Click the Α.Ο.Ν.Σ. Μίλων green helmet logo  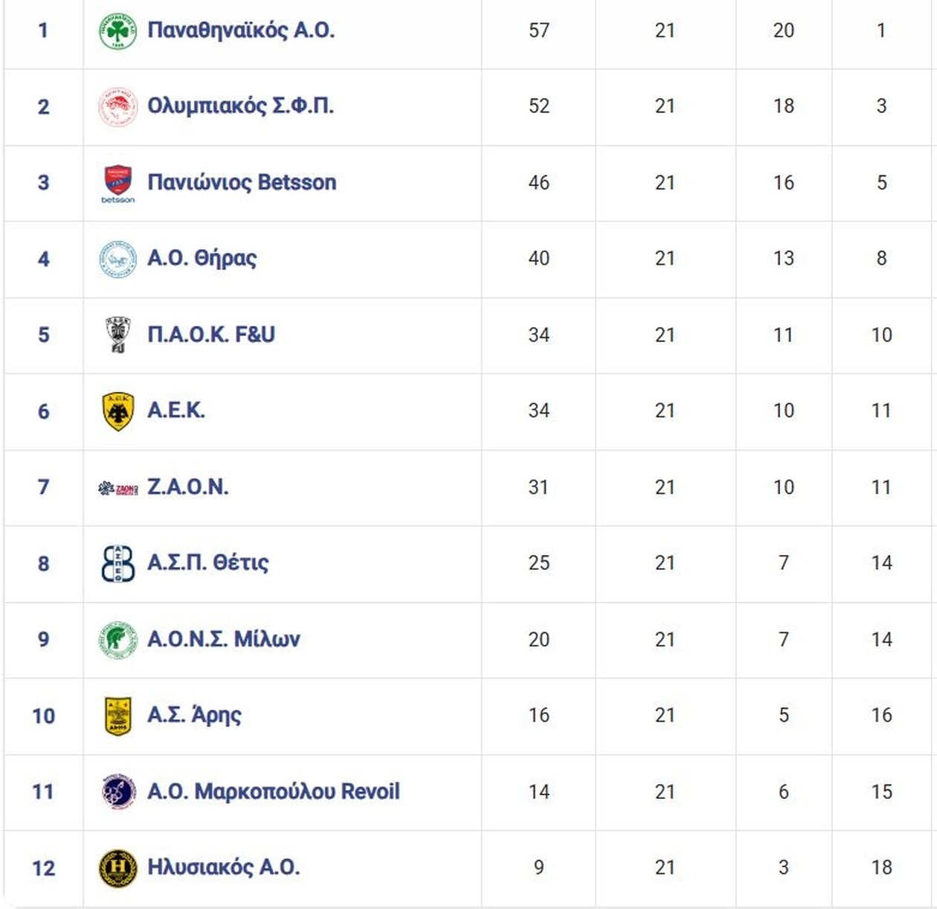coord(117,640)
